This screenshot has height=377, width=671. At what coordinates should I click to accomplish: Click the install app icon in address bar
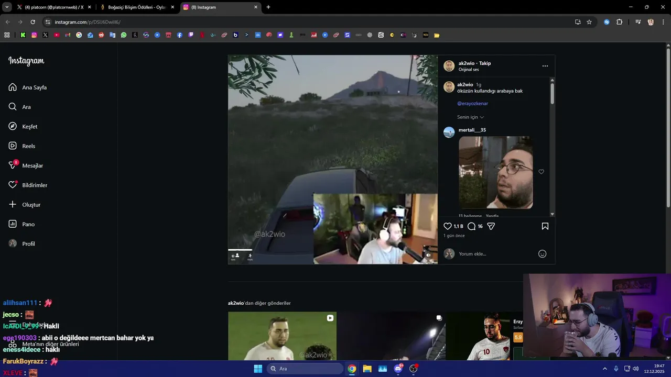click(578, 22)
